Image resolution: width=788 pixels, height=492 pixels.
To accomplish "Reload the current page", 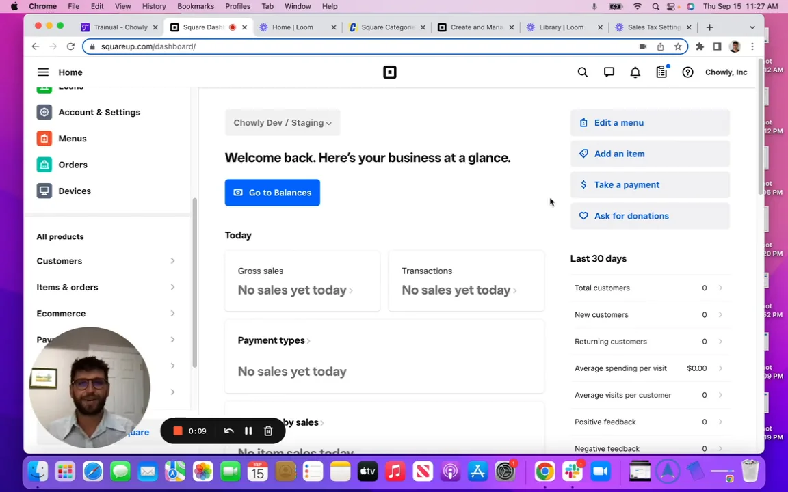I will click(x=71, y=46).
